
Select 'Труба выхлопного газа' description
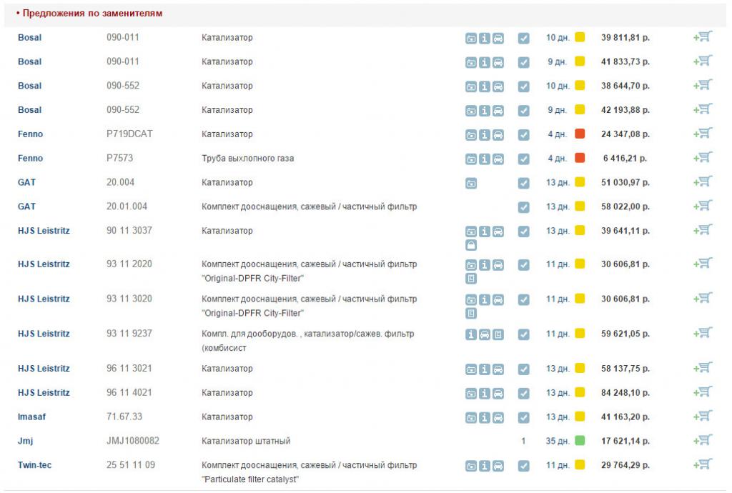(x=248, y=158)
